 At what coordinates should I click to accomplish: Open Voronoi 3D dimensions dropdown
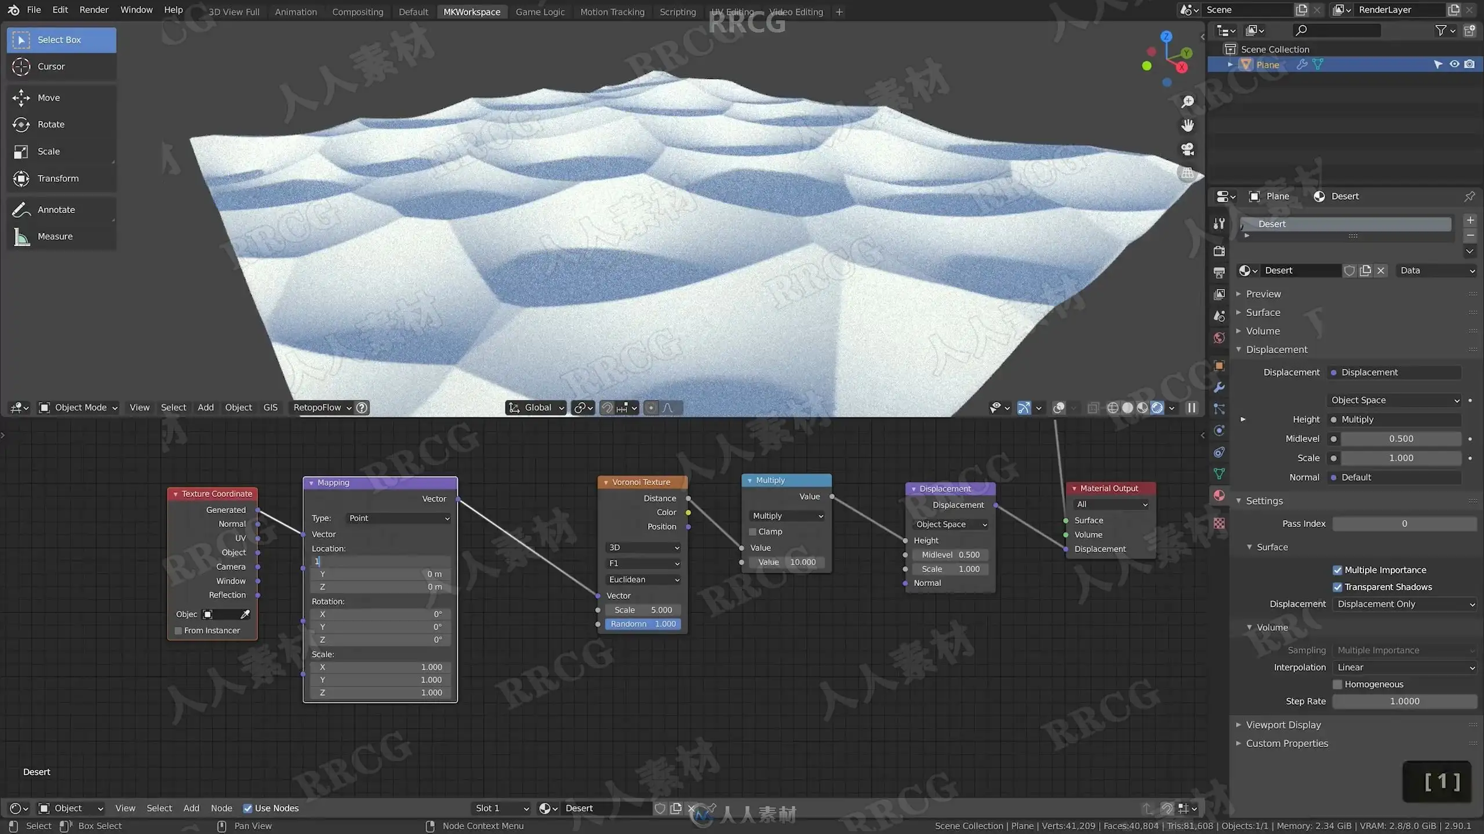[643, 547]
